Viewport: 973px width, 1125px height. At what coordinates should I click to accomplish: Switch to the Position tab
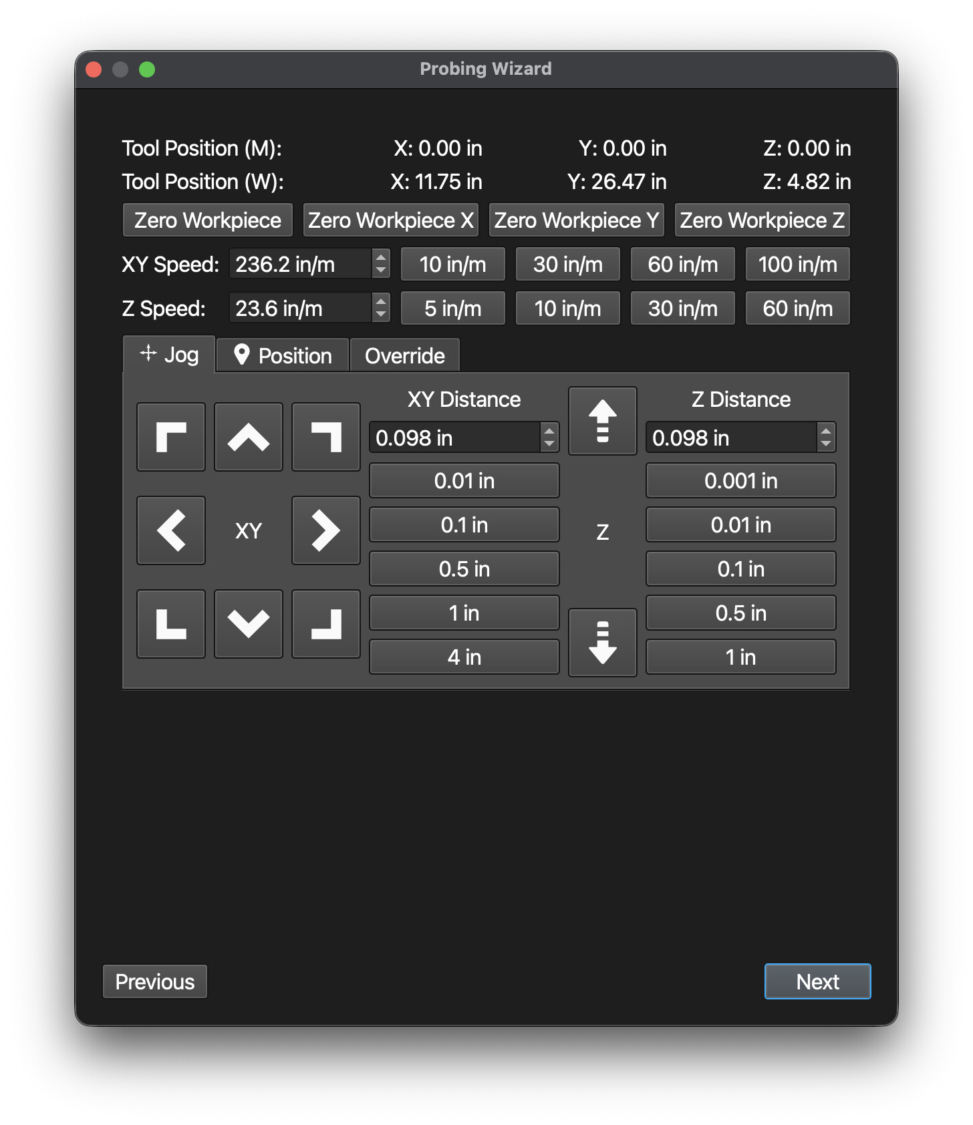[x=283, y=355]
